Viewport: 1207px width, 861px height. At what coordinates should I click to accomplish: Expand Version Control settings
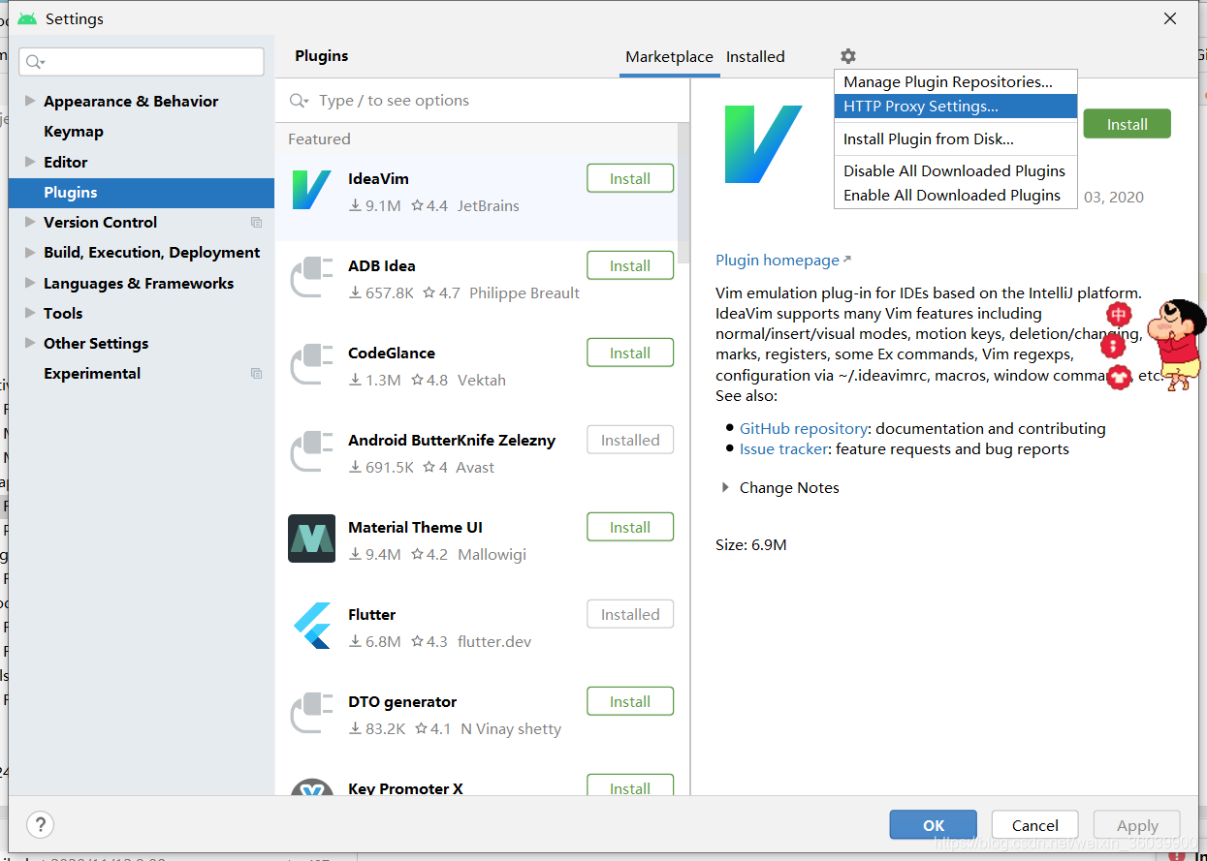[x=30, y=222]
